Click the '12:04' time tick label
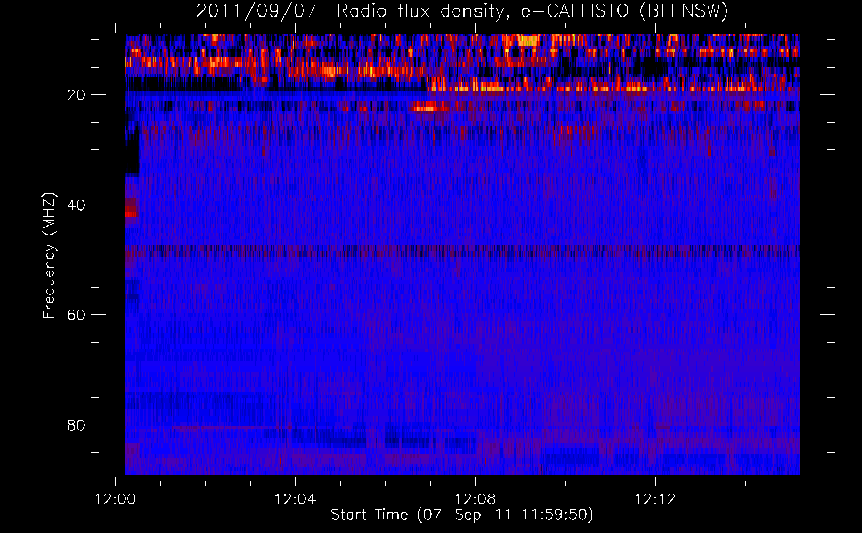Screen dimensions: 862x533 (295, 499)
